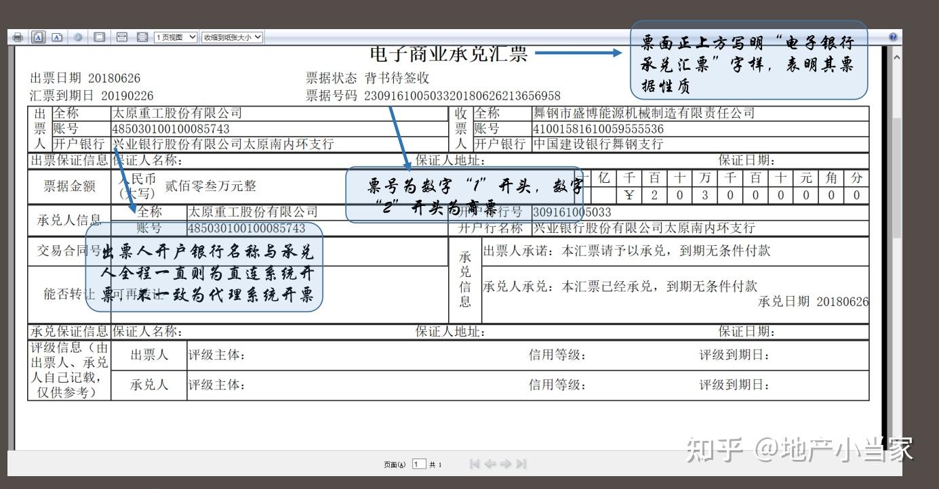939x489 pixels.
Task: Click the full page fit icon
Action: (x=142, y=37)
